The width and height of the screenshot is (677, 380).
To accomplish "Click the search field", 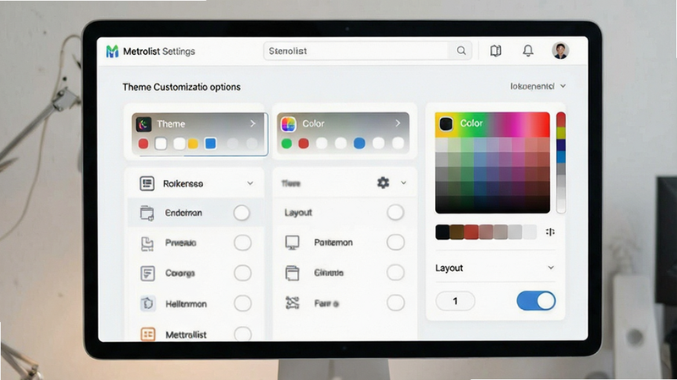I will point(367,51).
